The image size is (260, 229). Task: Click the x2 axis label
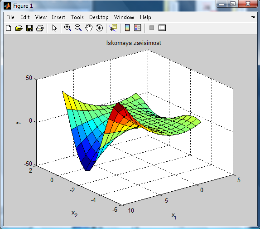[74, 214]
